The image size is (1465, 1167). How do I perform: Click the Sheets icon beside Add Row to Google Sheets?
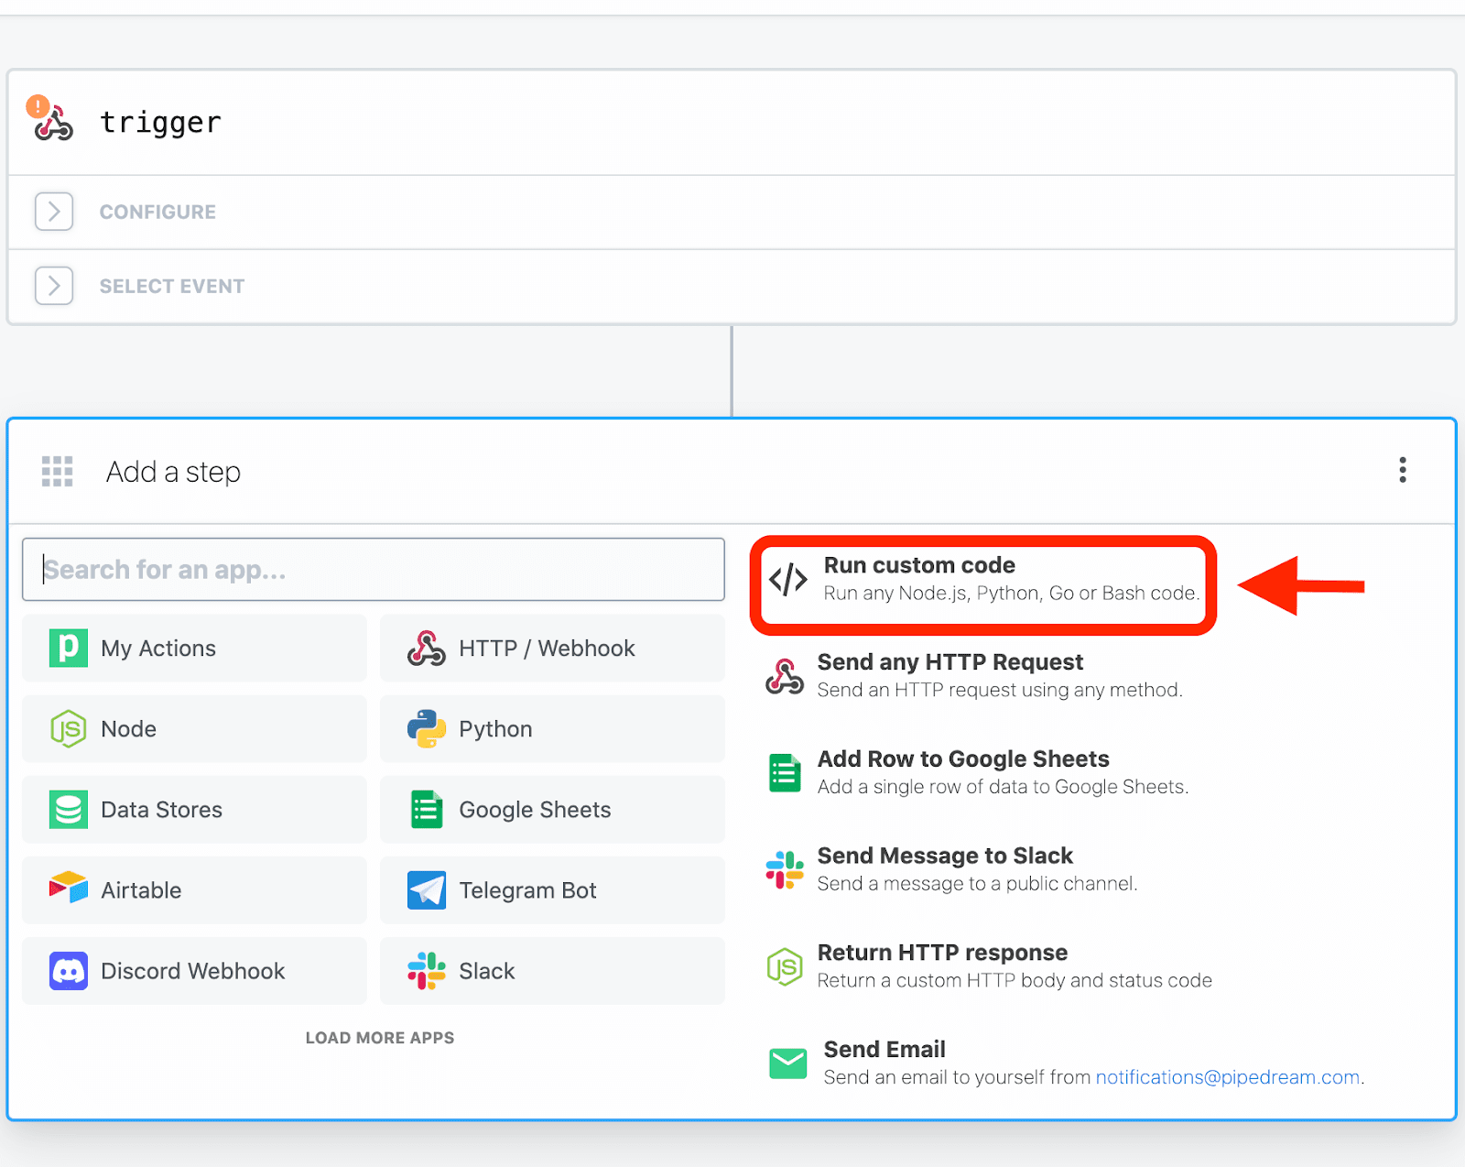785,773
